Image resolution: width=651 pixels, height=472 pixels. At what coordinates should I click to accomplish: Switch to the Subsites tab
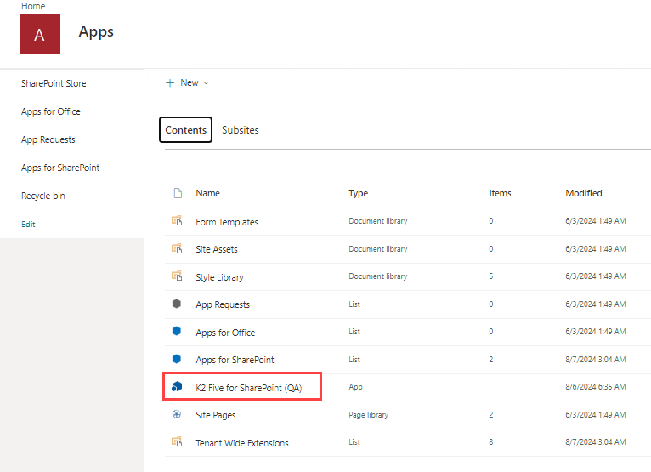[x=240, y=130]
